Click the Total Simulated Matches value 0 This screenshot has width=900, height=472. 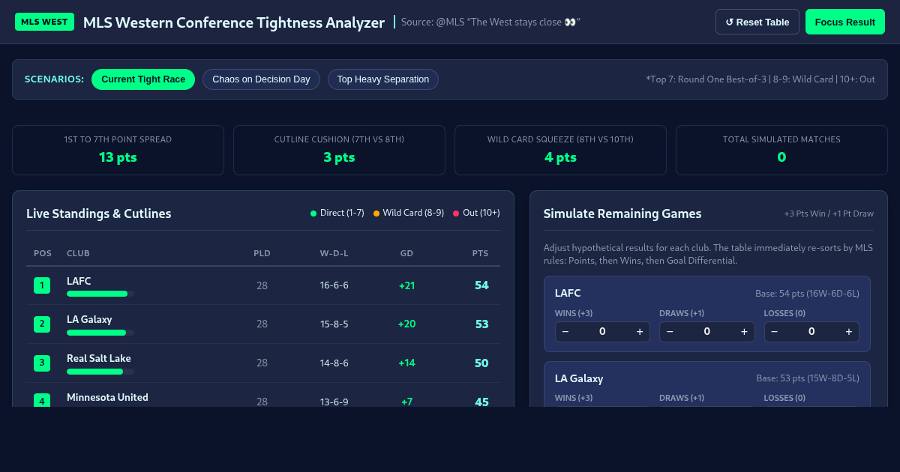[781, 157]
